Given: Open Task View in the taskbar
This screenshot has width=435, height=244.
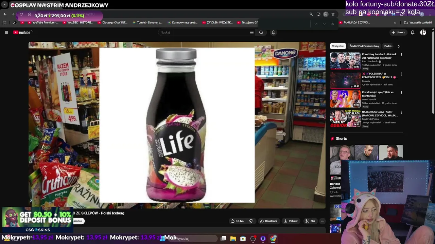Looking at the screenshot, I should click(x=223, y=239).
